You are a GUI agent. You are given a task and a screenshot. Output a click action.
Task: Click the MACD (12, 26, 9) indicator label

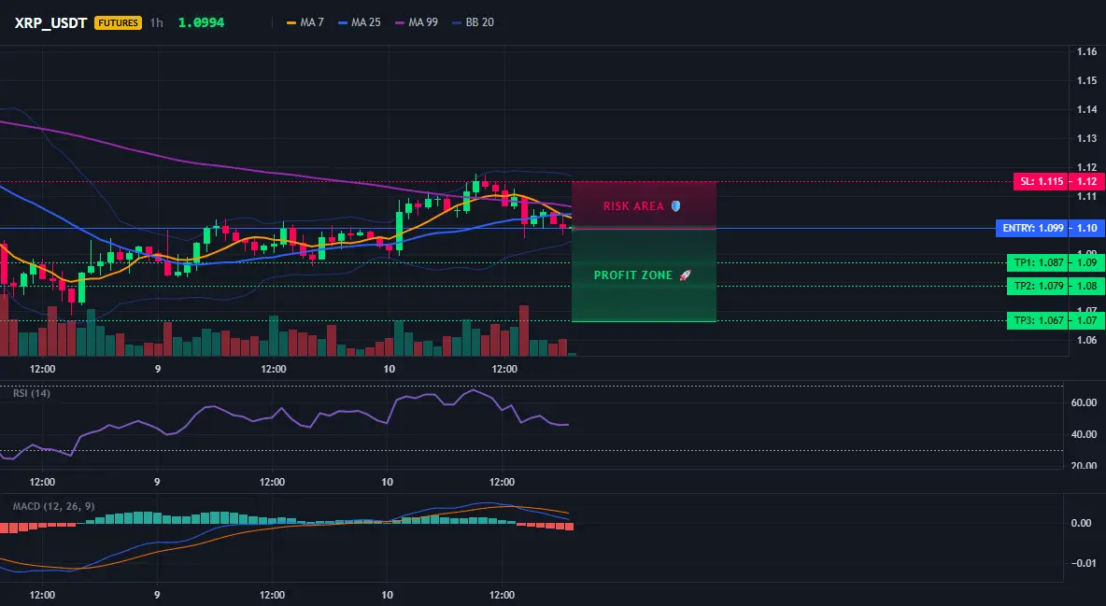click(x=53, y=506)
